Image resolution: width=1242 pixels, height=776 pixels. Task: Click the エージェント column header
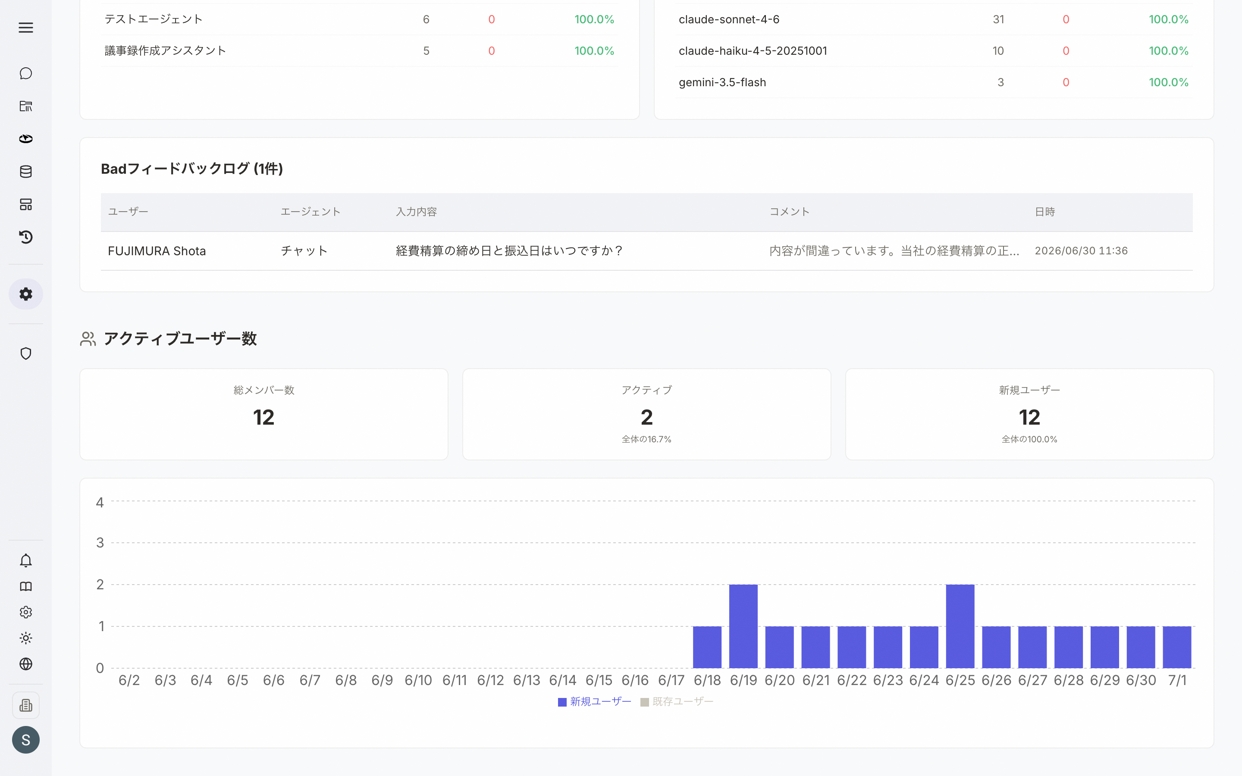[310, 212]
